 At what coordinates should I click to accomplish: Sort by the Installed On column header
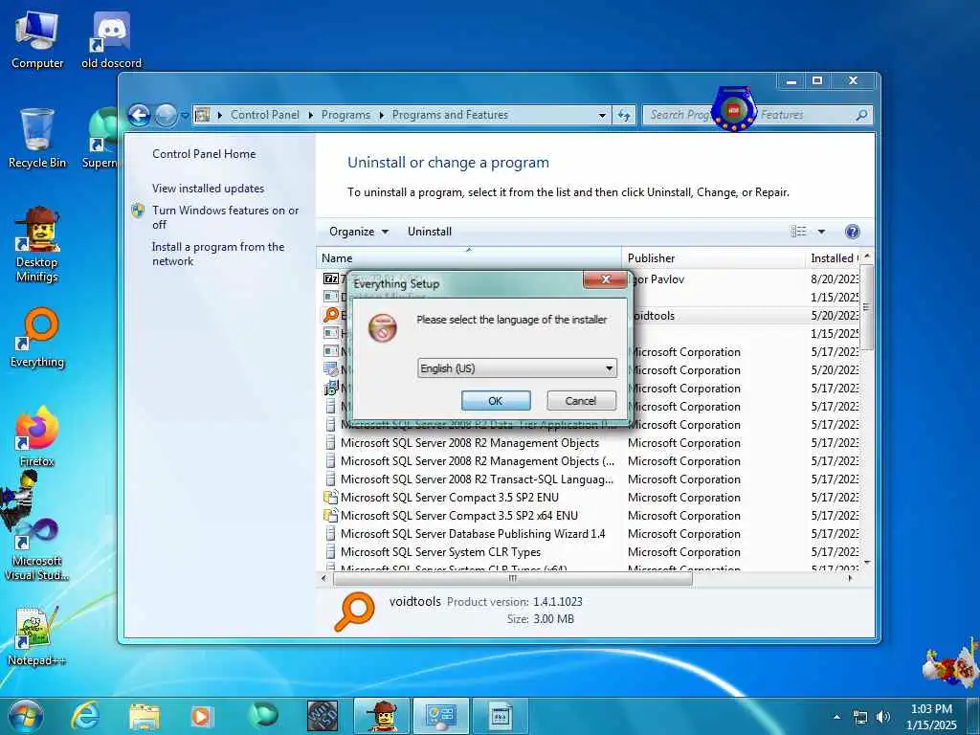833,258
